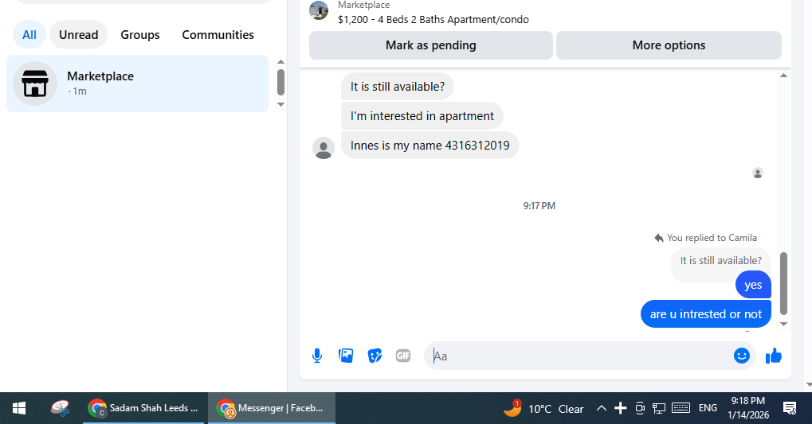Select the Unread filter tab
812x424 pixels.
[79, 35]
